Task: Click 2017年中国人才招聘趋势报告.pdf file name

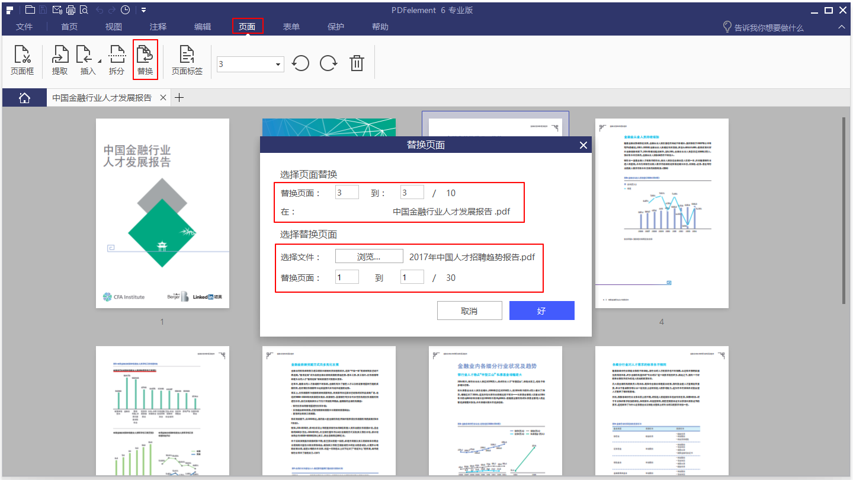Action: click(x=473, y=257)
